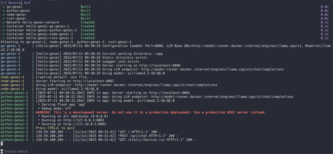This screenshot has width=333, height=154.
Task: Click the Attaching to go-genai-1 line
Action: coord(66,42)
